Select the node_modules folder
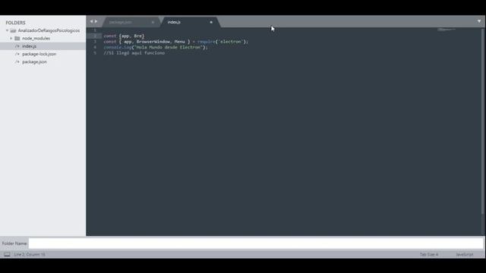Viewport: 486px width, 273px height. coord(36,39)
